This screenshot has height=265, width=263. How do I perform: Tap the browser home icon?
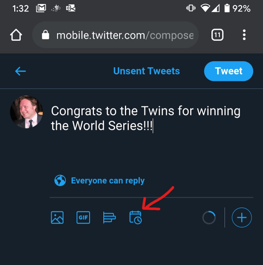tap(16, 35)
